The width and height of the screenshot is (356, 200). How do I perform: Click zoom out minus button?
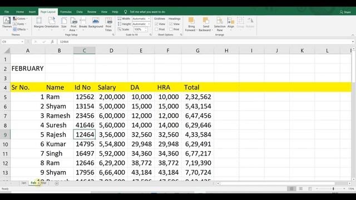coord(317,189)
